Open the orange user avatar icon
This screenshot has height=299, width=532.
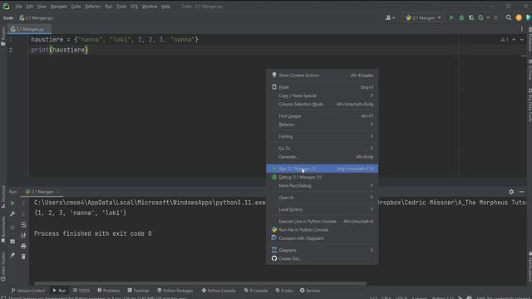click(519, 17)
